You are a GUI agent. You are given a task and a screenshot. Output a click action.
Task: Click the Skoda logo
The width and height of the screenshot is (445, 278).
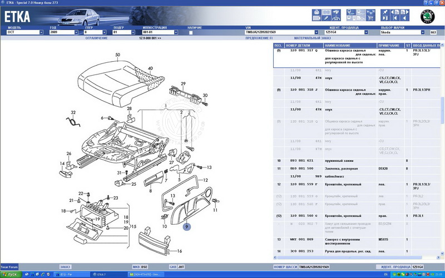(x=427, y=17)
